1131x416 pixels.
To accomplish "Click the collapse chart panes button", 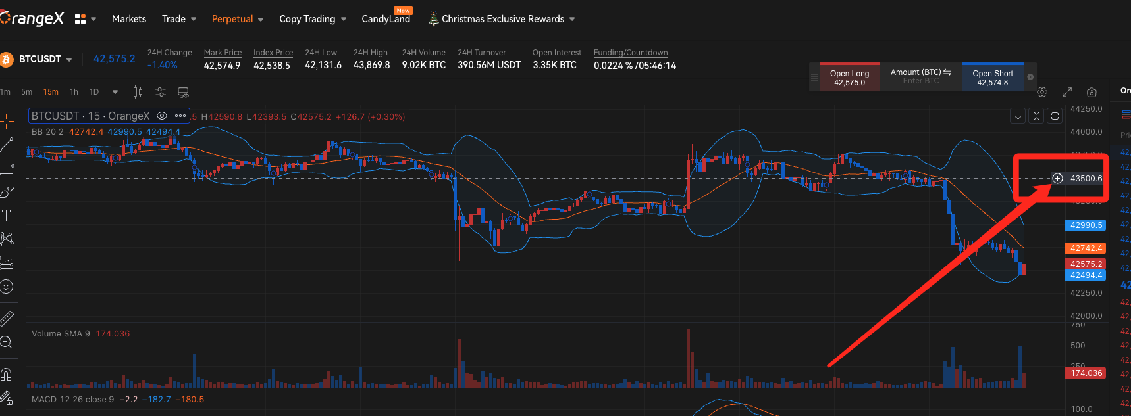I will click(1036, 116).
